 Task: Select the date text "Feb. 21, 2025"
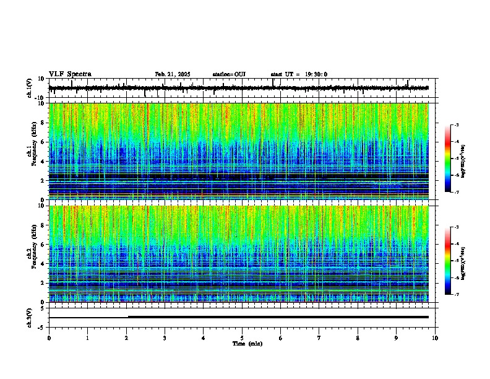tap(173, 74)
